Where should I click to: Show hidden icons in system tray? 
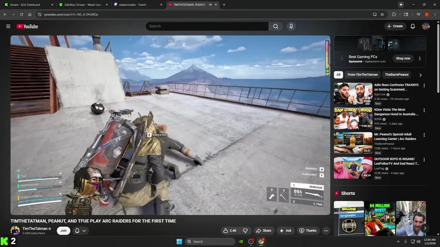pyautogui.click(x=398, y=242)
